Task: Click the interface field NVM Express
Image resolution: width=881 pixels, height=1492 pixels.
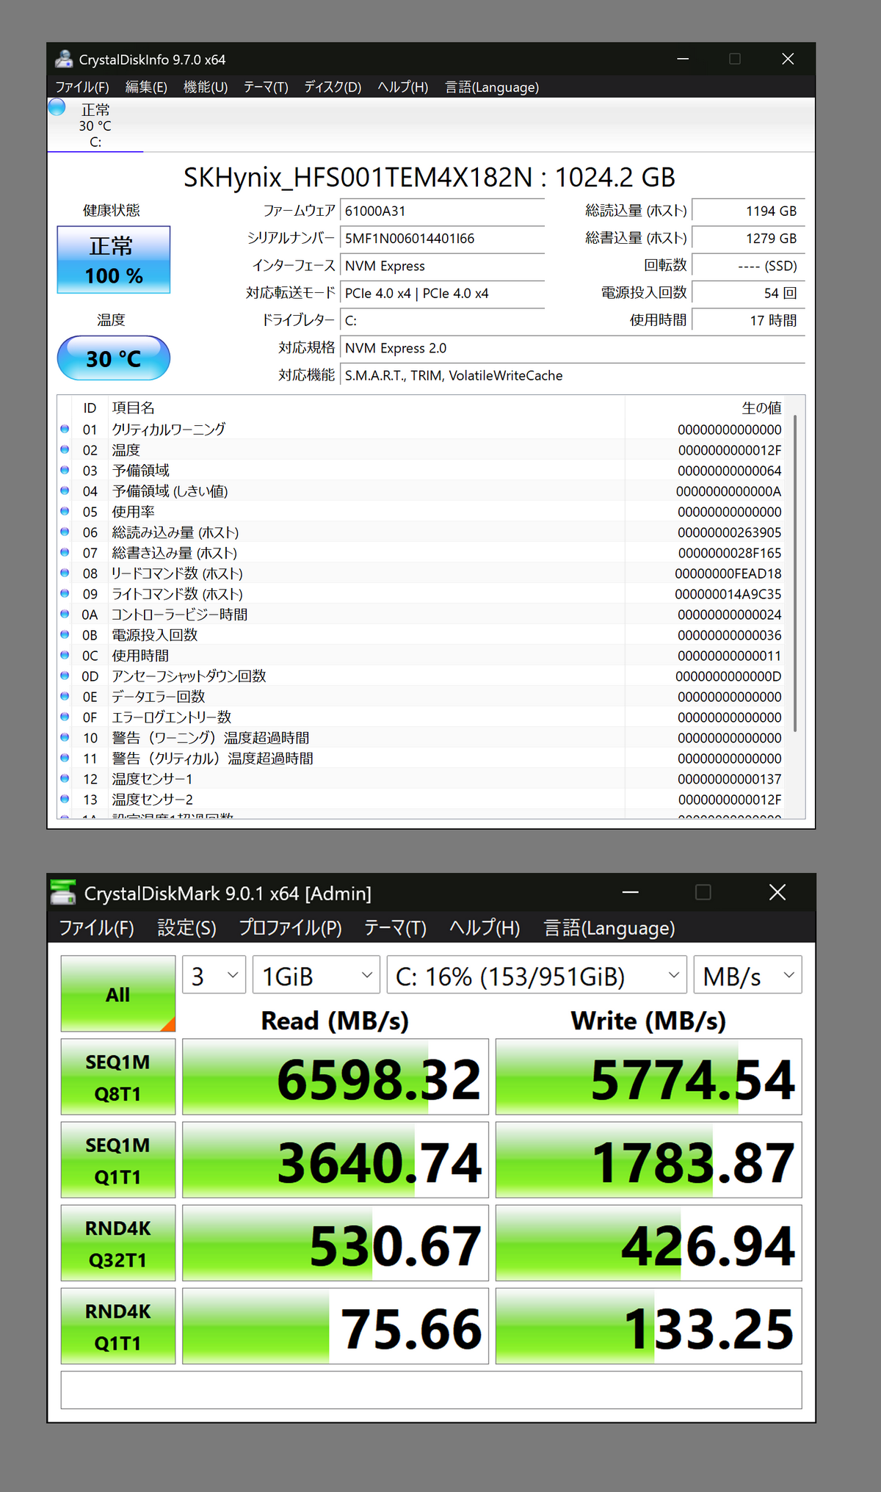Action: coord(443,266)
